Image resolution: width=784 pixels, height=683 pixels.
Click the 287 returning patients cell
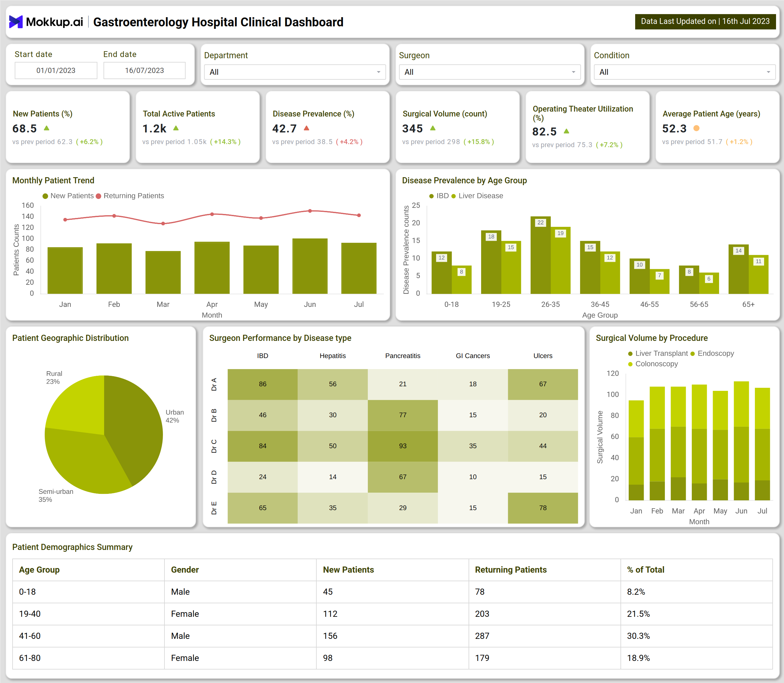pos(545,636)
